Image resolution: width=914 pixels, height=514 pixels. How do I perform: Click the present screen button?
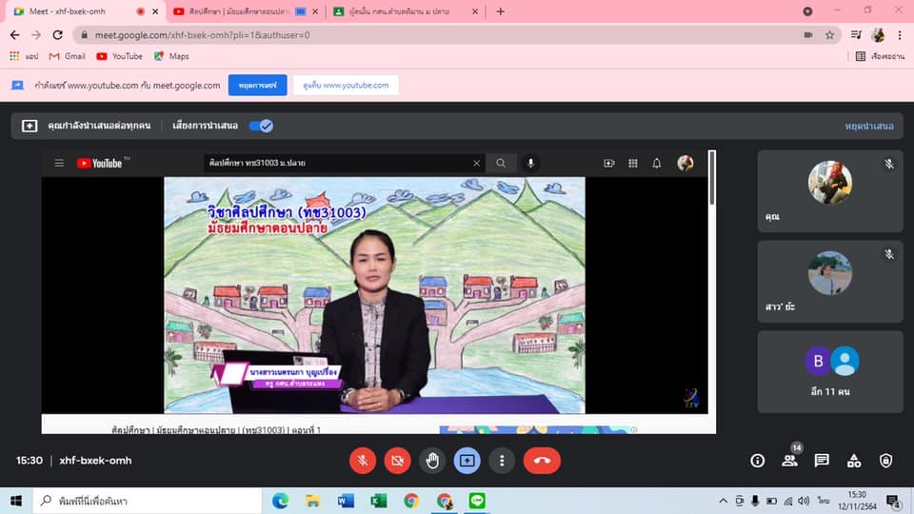tap(467, 461)
